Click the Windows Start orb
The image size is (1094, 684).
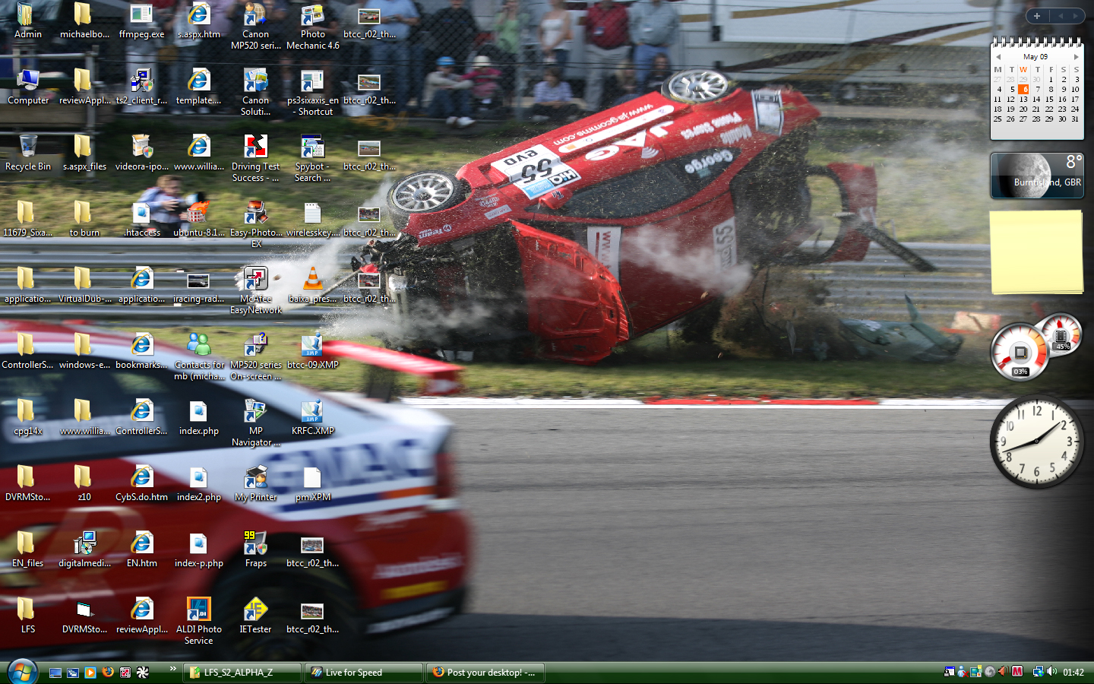tap(21, 672)
